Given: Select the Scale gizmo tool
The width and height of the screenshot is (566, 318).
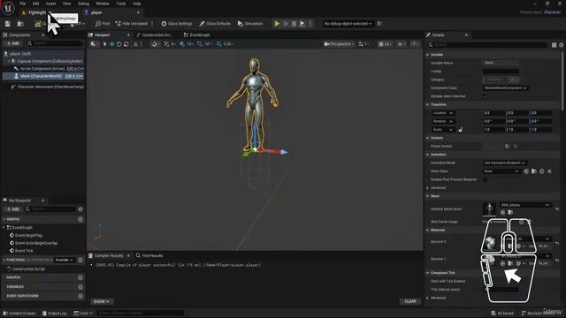Looking at the screenshot, I should point(126,44).
